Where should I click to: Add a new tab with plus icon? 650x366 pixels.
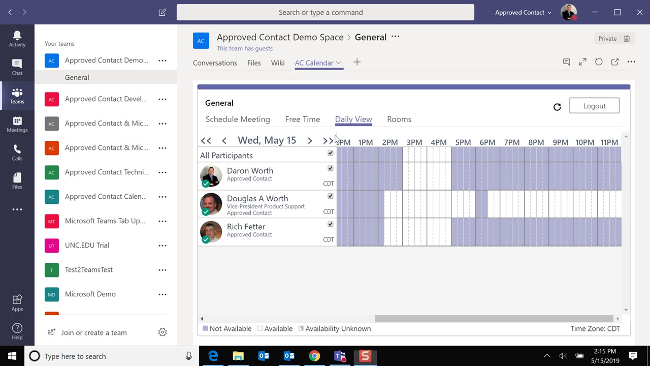pos(357,62)
